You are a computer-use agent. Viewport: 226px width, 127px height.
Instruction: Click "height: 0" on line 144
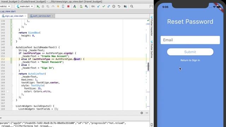[x=28, y=36]
